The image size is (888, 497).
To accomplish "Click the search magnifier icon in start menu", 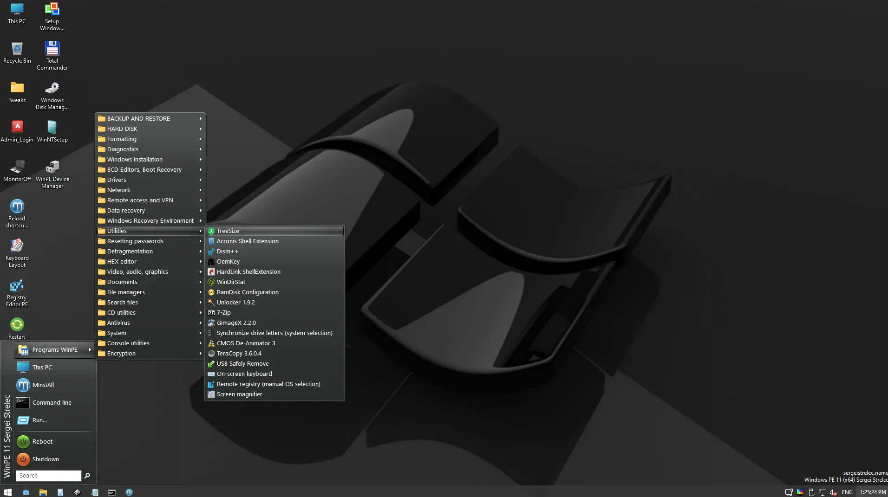I will (x=87, y=476).
